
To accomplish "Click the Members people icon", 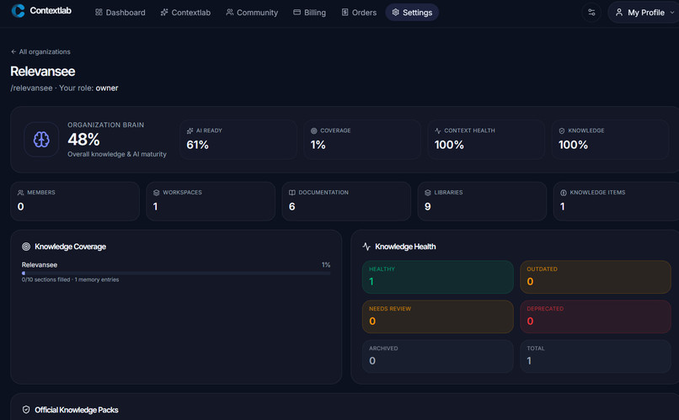I will point(20,193).
